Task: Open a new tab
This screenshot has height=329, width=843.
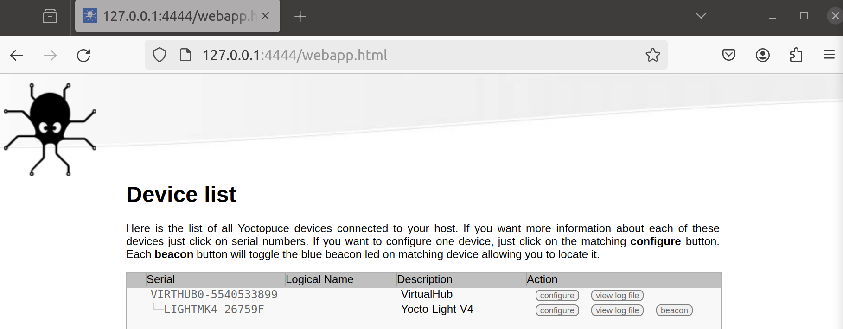Action: 300,16
